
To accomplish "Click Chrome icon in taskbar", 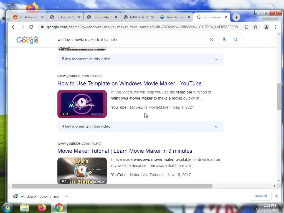I will (59, 207).
